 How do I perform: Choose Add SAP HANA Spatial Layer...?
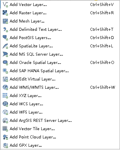tap(60, 71)
